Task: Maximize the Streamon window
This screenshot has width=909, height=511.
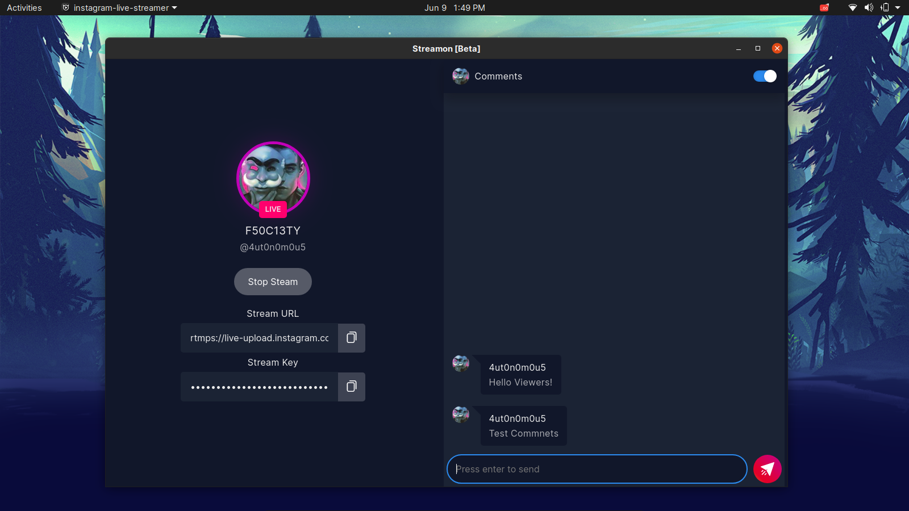Action: click(x=758, y=49)
